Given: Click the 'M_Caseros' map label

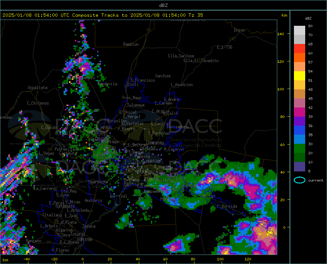Looking at the screenshot, I should tap(174, 149).
